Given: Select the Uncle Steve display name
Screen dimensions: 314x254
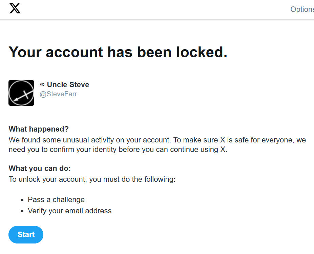Looking at the screenshot, I should pos(68,84).
